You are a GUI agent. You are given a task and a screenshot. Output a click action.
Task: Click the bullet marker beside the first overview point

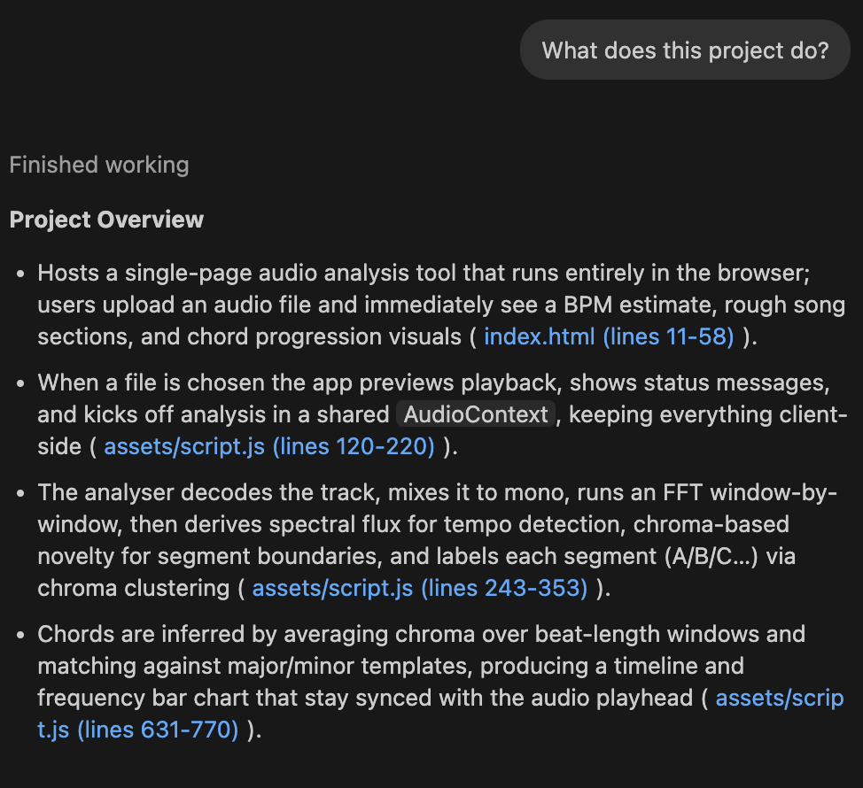click(x=19, y=273)
